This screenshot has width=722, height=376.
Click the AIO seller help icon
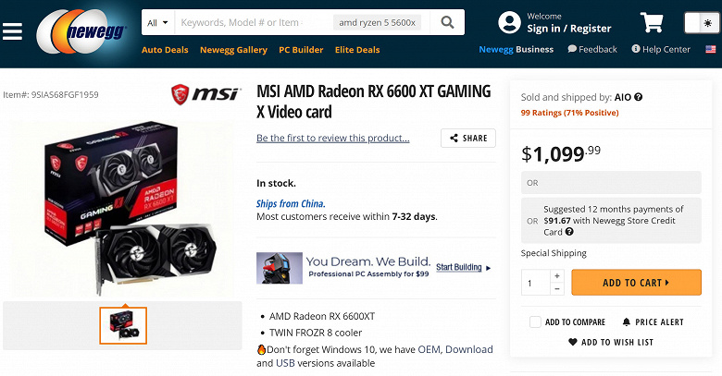tap(639, 97)
